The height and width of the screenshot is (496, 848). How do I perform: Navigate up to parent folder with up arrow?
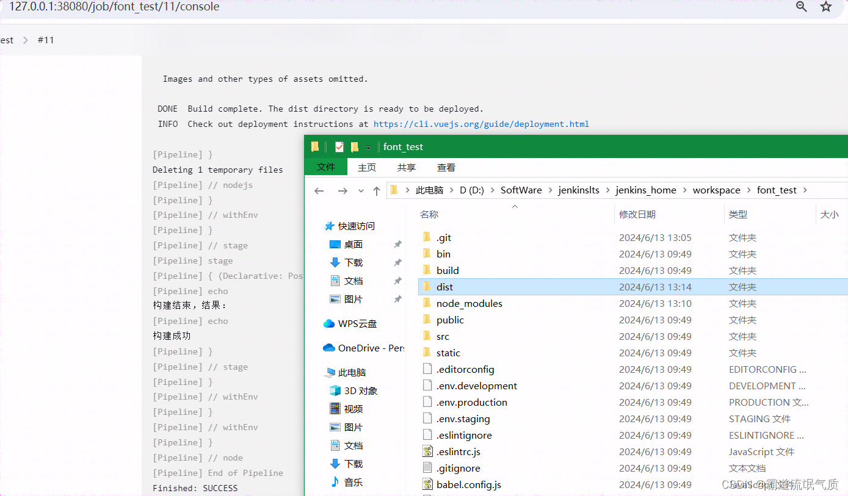(377, 190)
